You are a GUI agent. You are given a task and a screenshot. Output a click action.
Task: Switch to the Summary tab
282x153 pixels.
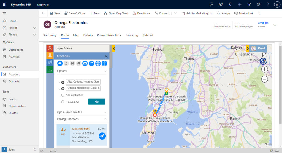(50, 35)
